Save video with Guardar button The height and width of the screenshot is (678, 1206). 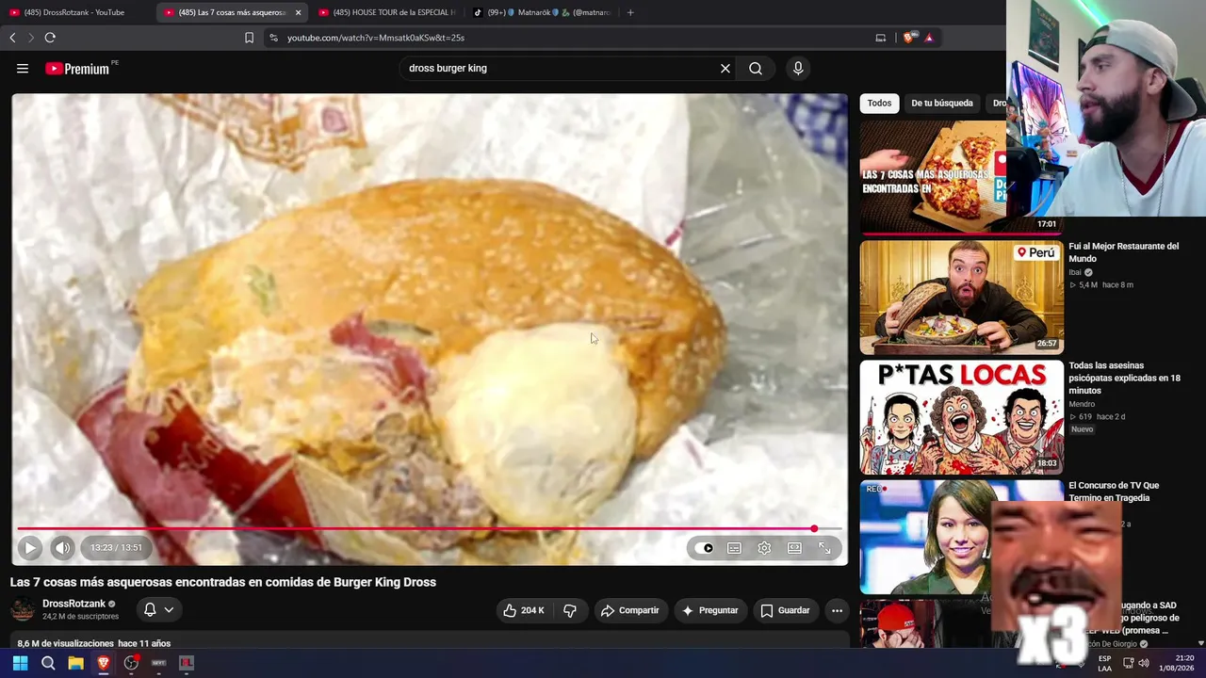click(785, 610)
